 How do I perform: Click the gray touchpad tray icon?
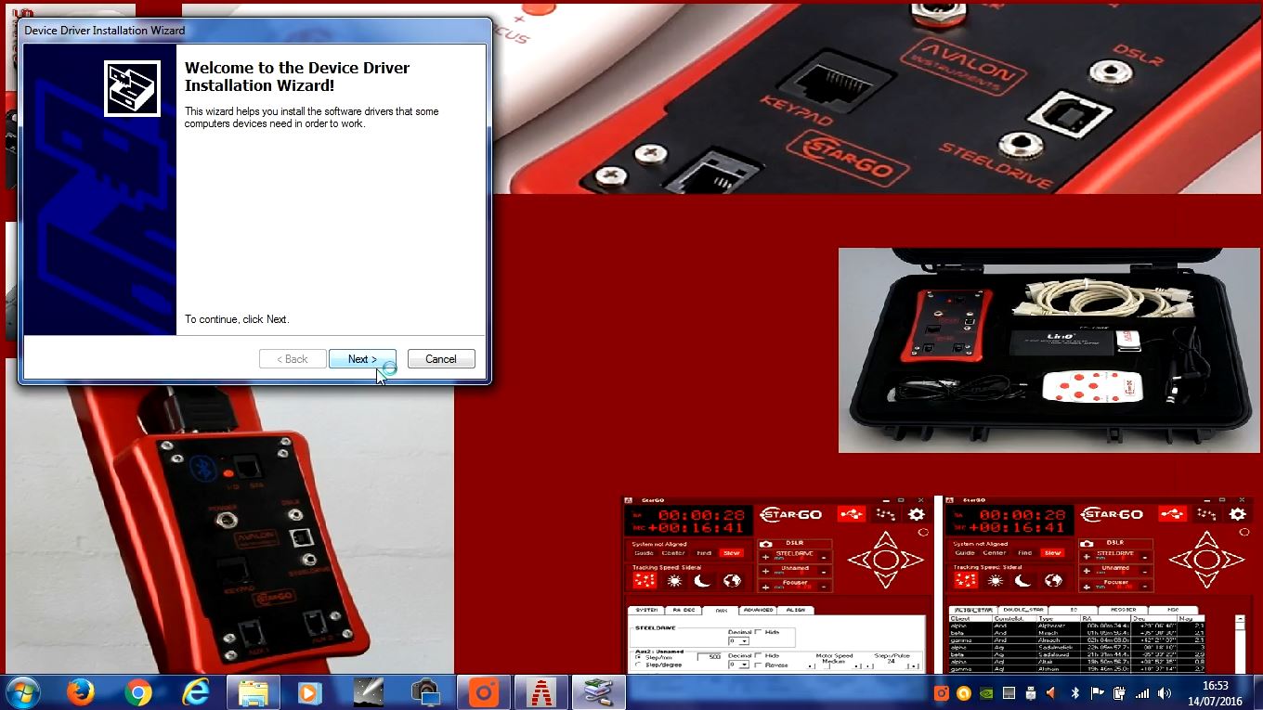pos(1009,693)
